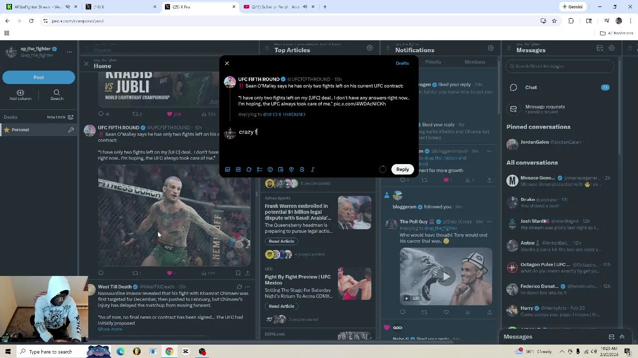Viewport: 638px width, 358px height.
Task: Schedule the post with calendar icon
Action: pos(281,170)
